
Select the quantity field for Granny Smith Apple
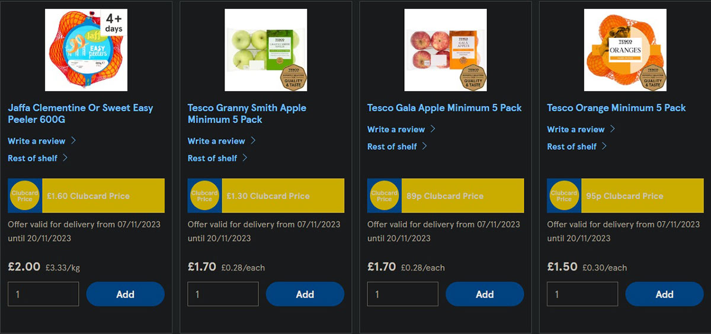tap(223, 294)
